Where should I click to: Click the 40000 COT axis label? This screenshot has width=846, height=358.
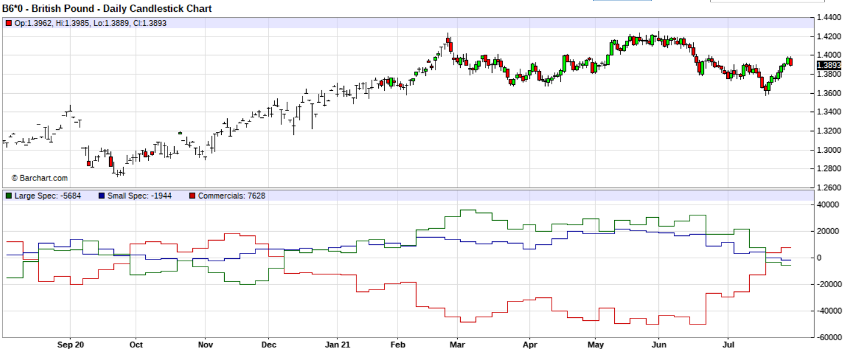(x=828, y=205)
